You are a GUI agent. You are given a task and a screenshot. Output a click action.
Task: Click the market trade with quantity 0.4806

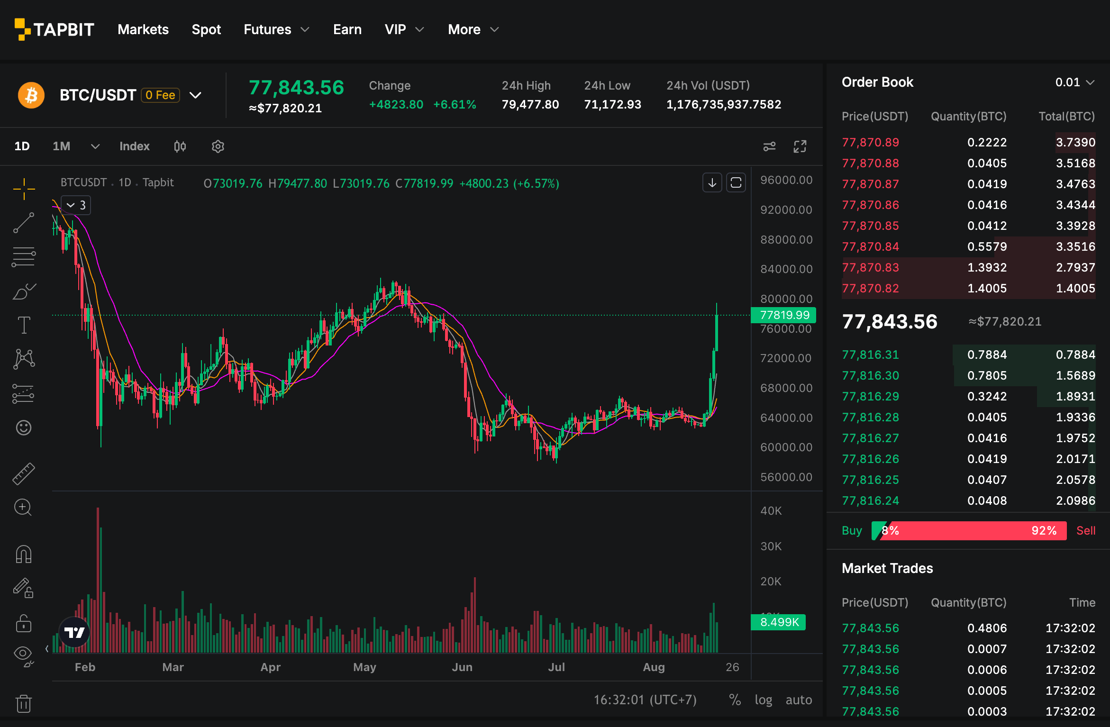click(x=968, y=628)
